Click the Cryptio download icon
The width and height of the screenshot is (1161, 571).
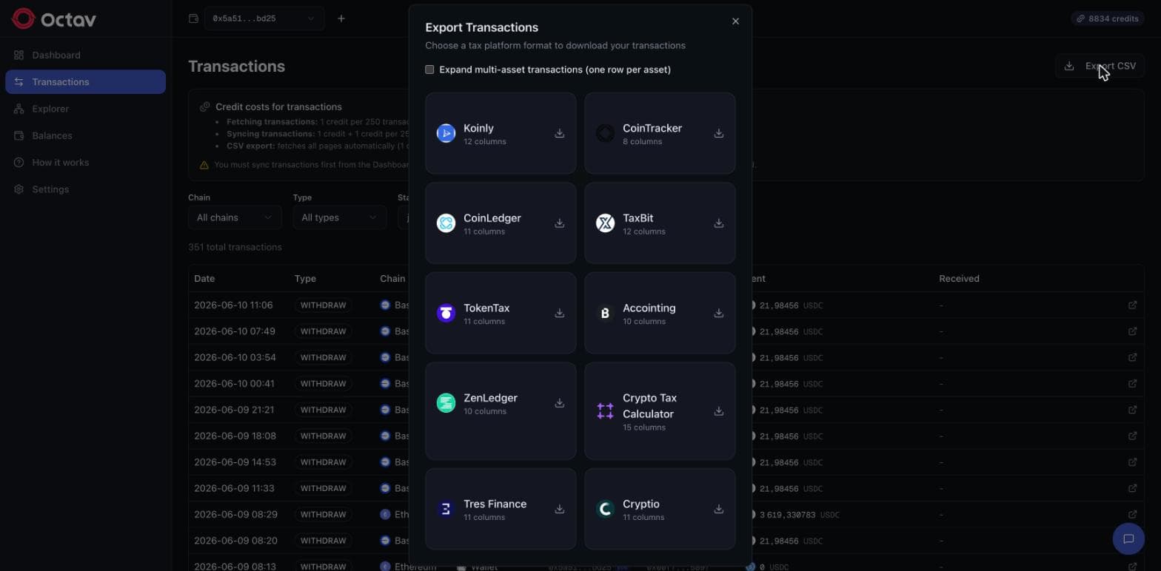[718, 509]
